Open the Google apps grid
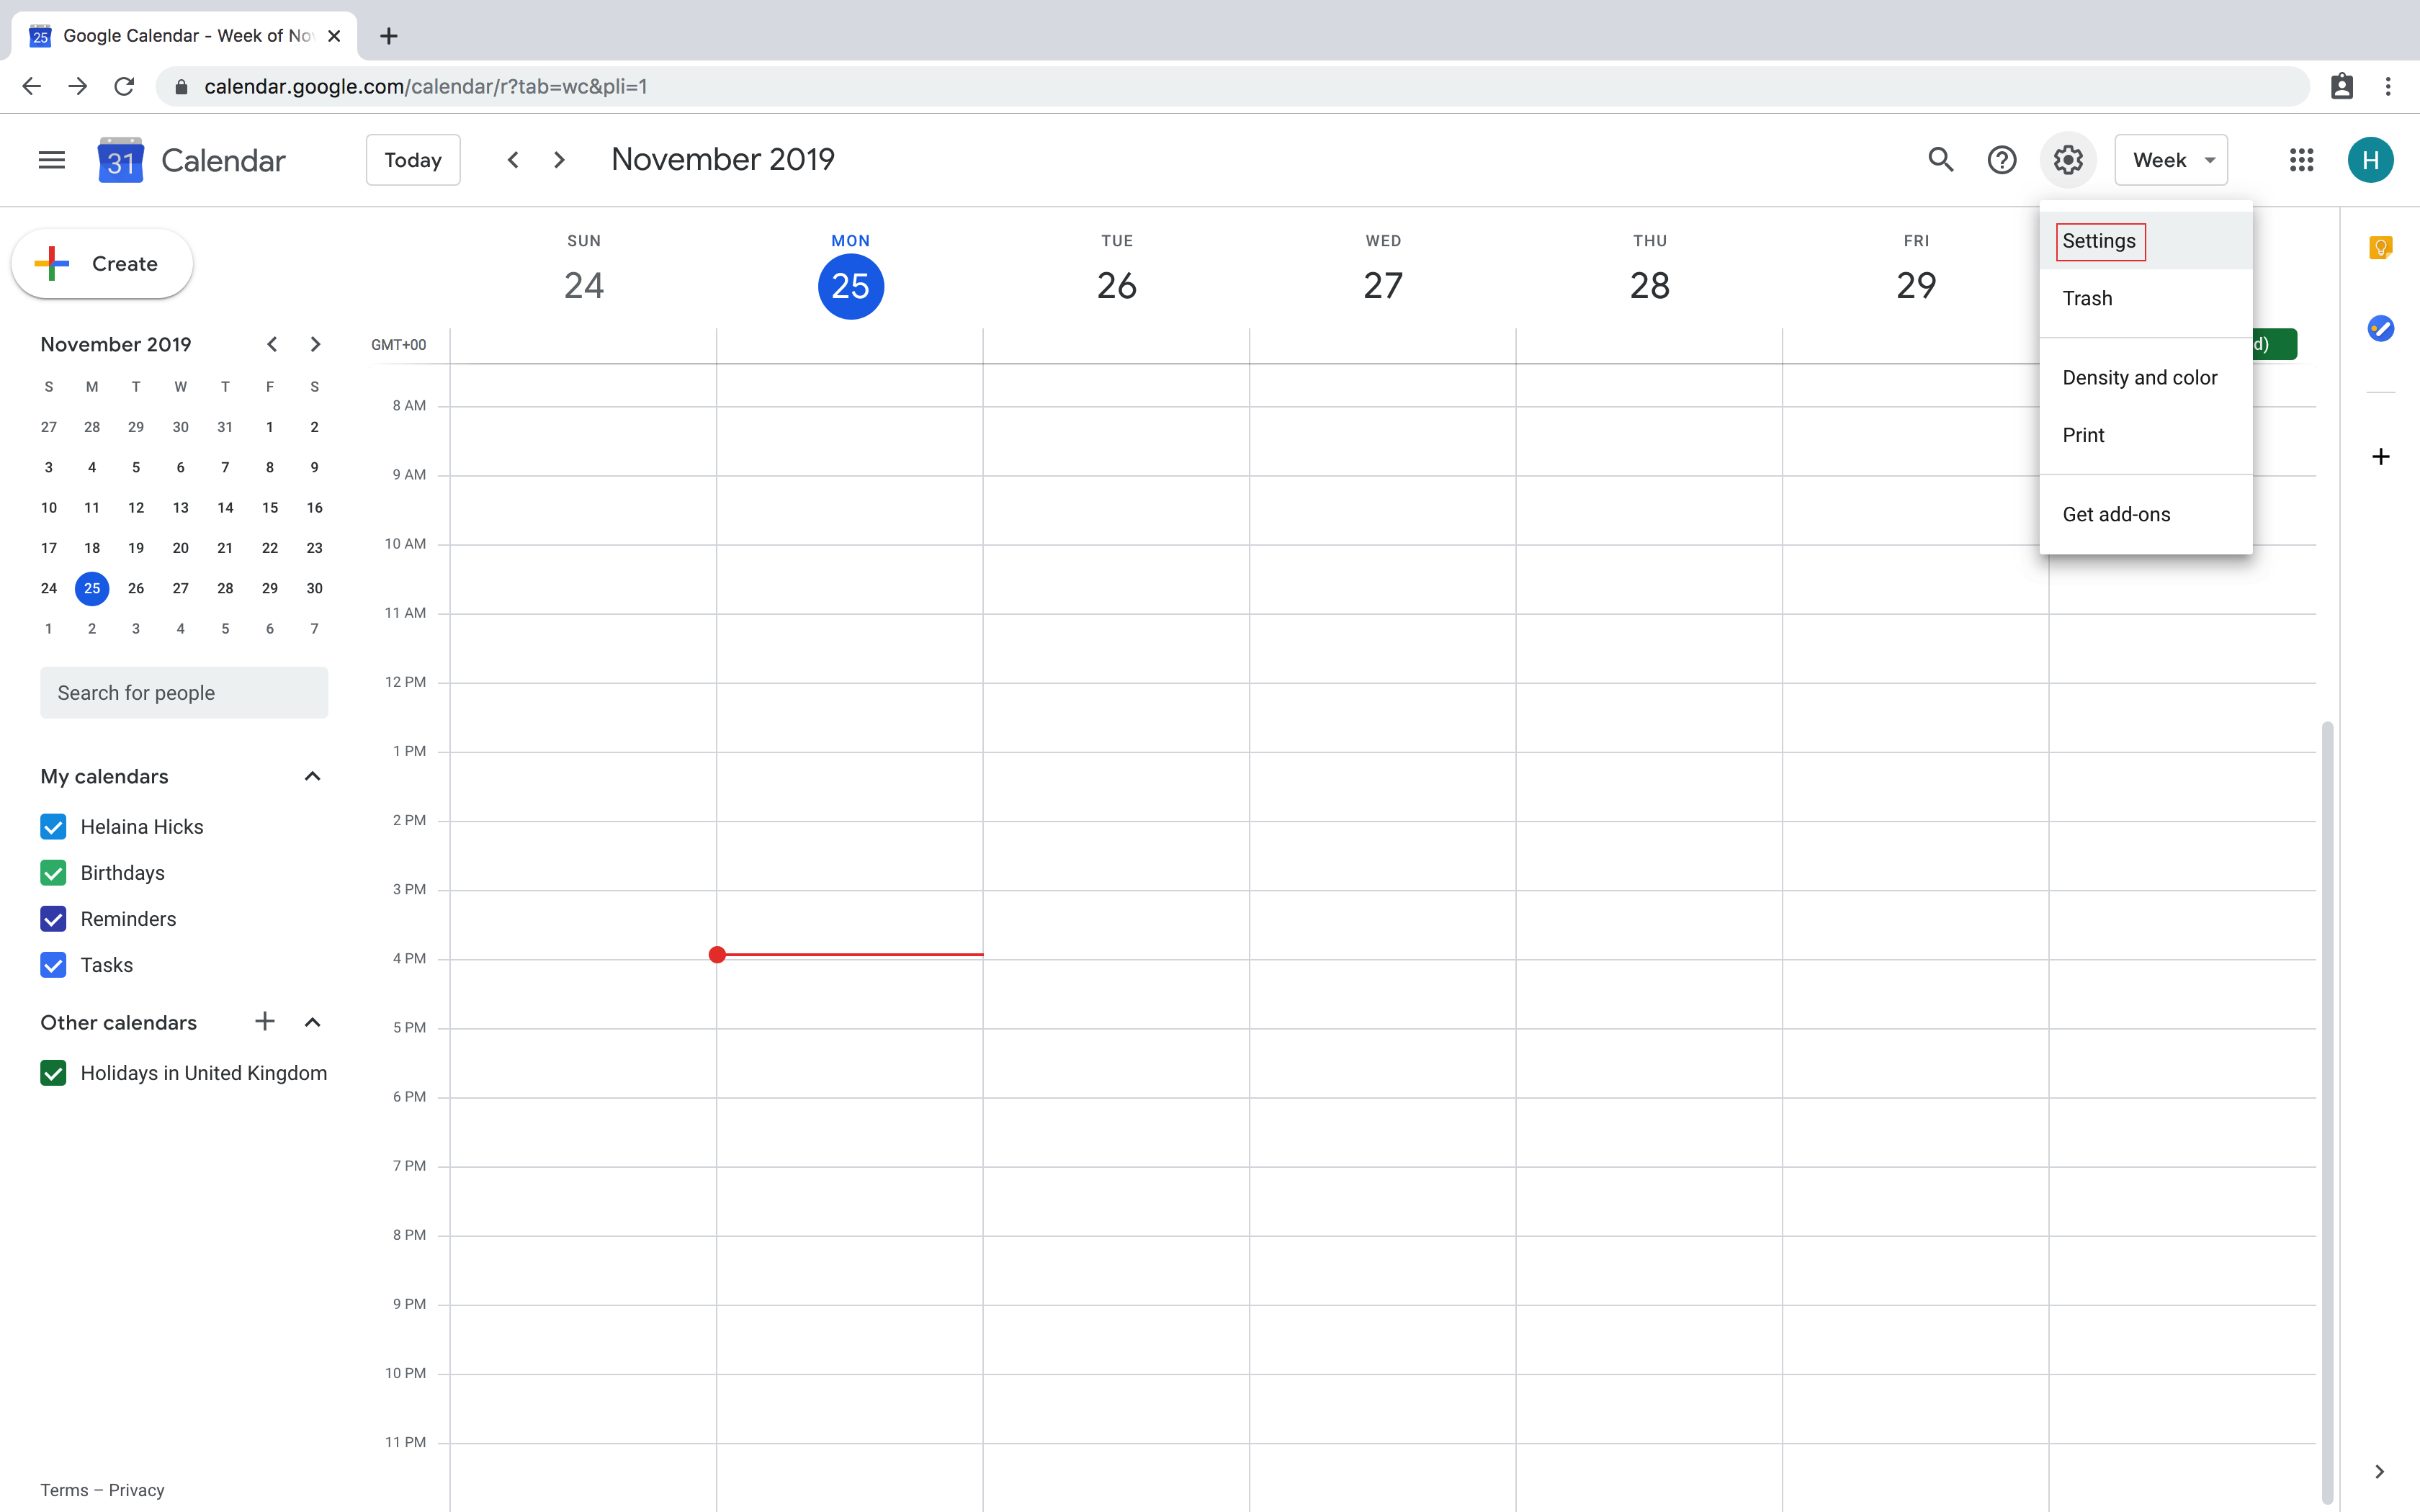 2301,160
